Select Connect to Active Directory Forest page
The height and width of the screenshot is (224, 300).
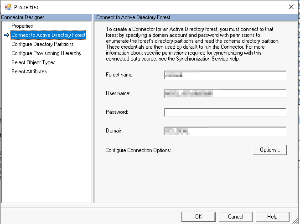coord(48,35)
